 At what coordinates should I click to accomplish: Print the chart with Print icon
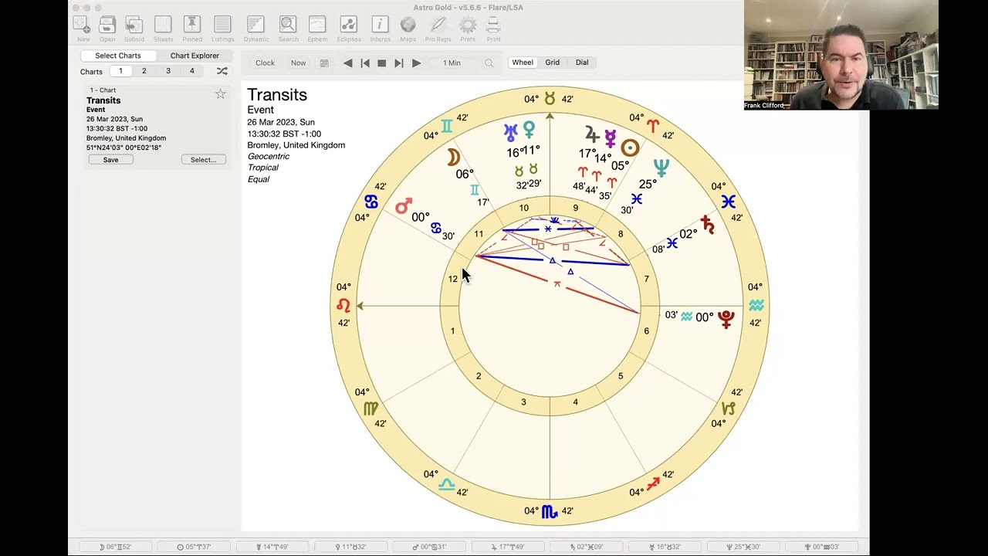click(493, 29)
